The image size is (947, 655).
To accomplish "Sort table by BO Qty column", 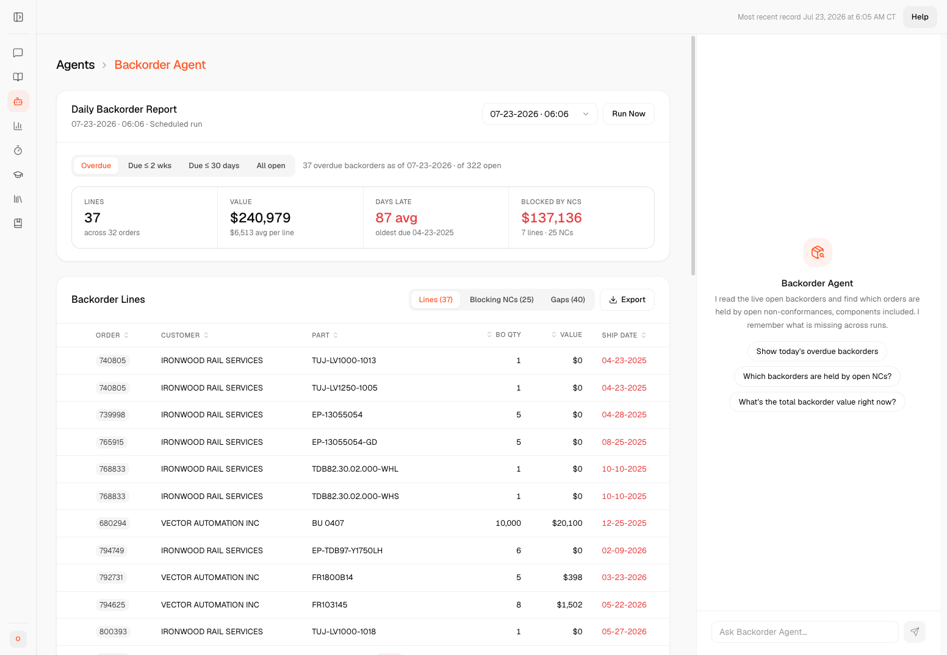I will click(503, 335).
